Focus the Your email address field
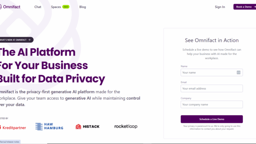Screen dimensions: 256x144 click(212, 88)
